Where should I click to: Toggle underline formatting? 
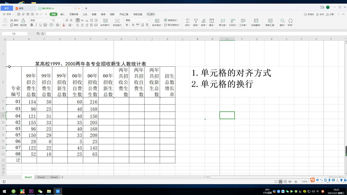pyautogui.click(x=40, y=25)
